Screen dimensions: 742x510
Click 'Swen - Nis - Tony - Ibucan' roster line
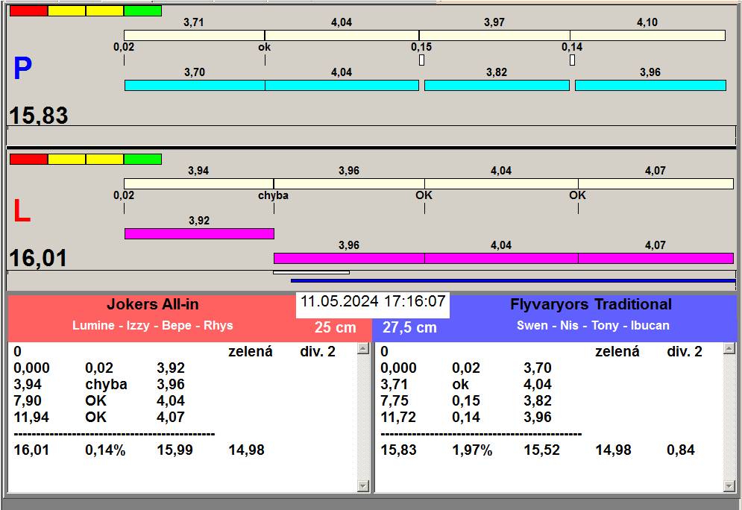593,326
